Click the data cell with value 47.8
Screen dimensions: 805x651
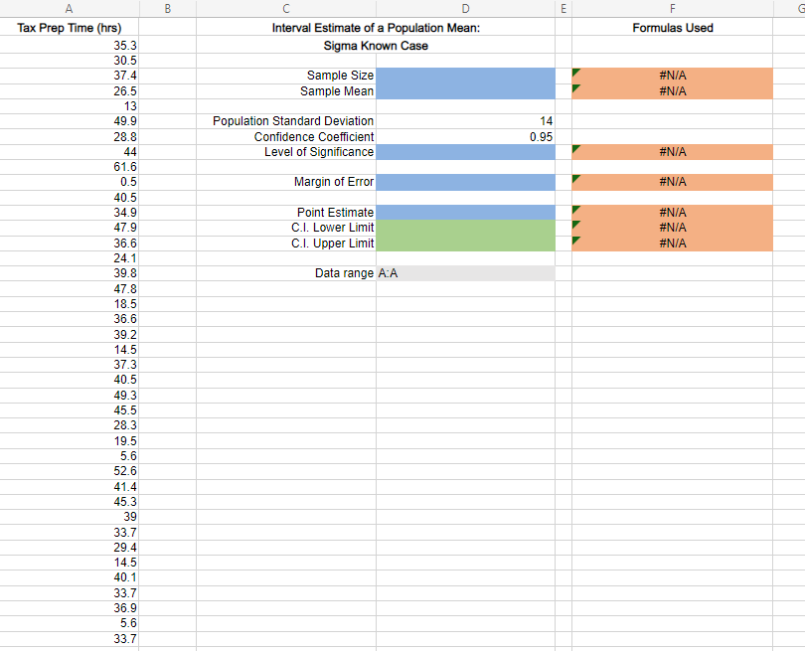tap(70, 289)
